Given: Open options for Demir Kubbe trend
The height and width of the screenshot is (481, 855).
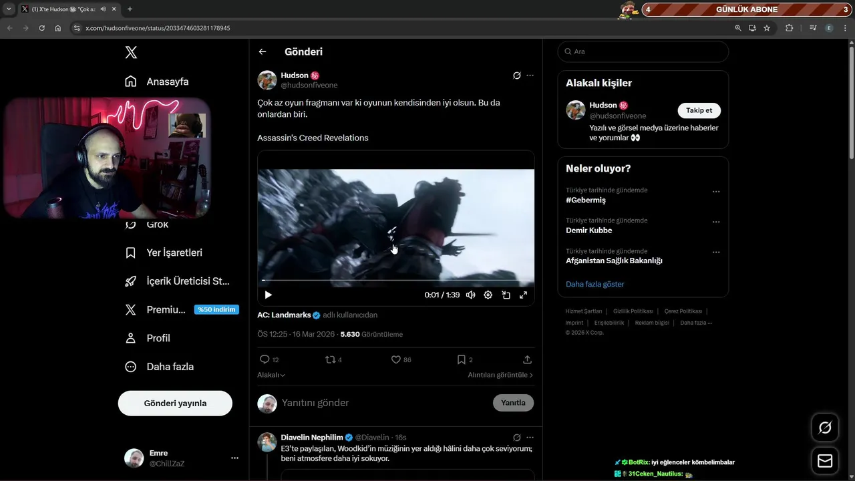Looking at the screenshot, I should pos(716,222).
